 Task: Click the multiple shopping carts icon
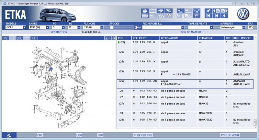(197, 11)
